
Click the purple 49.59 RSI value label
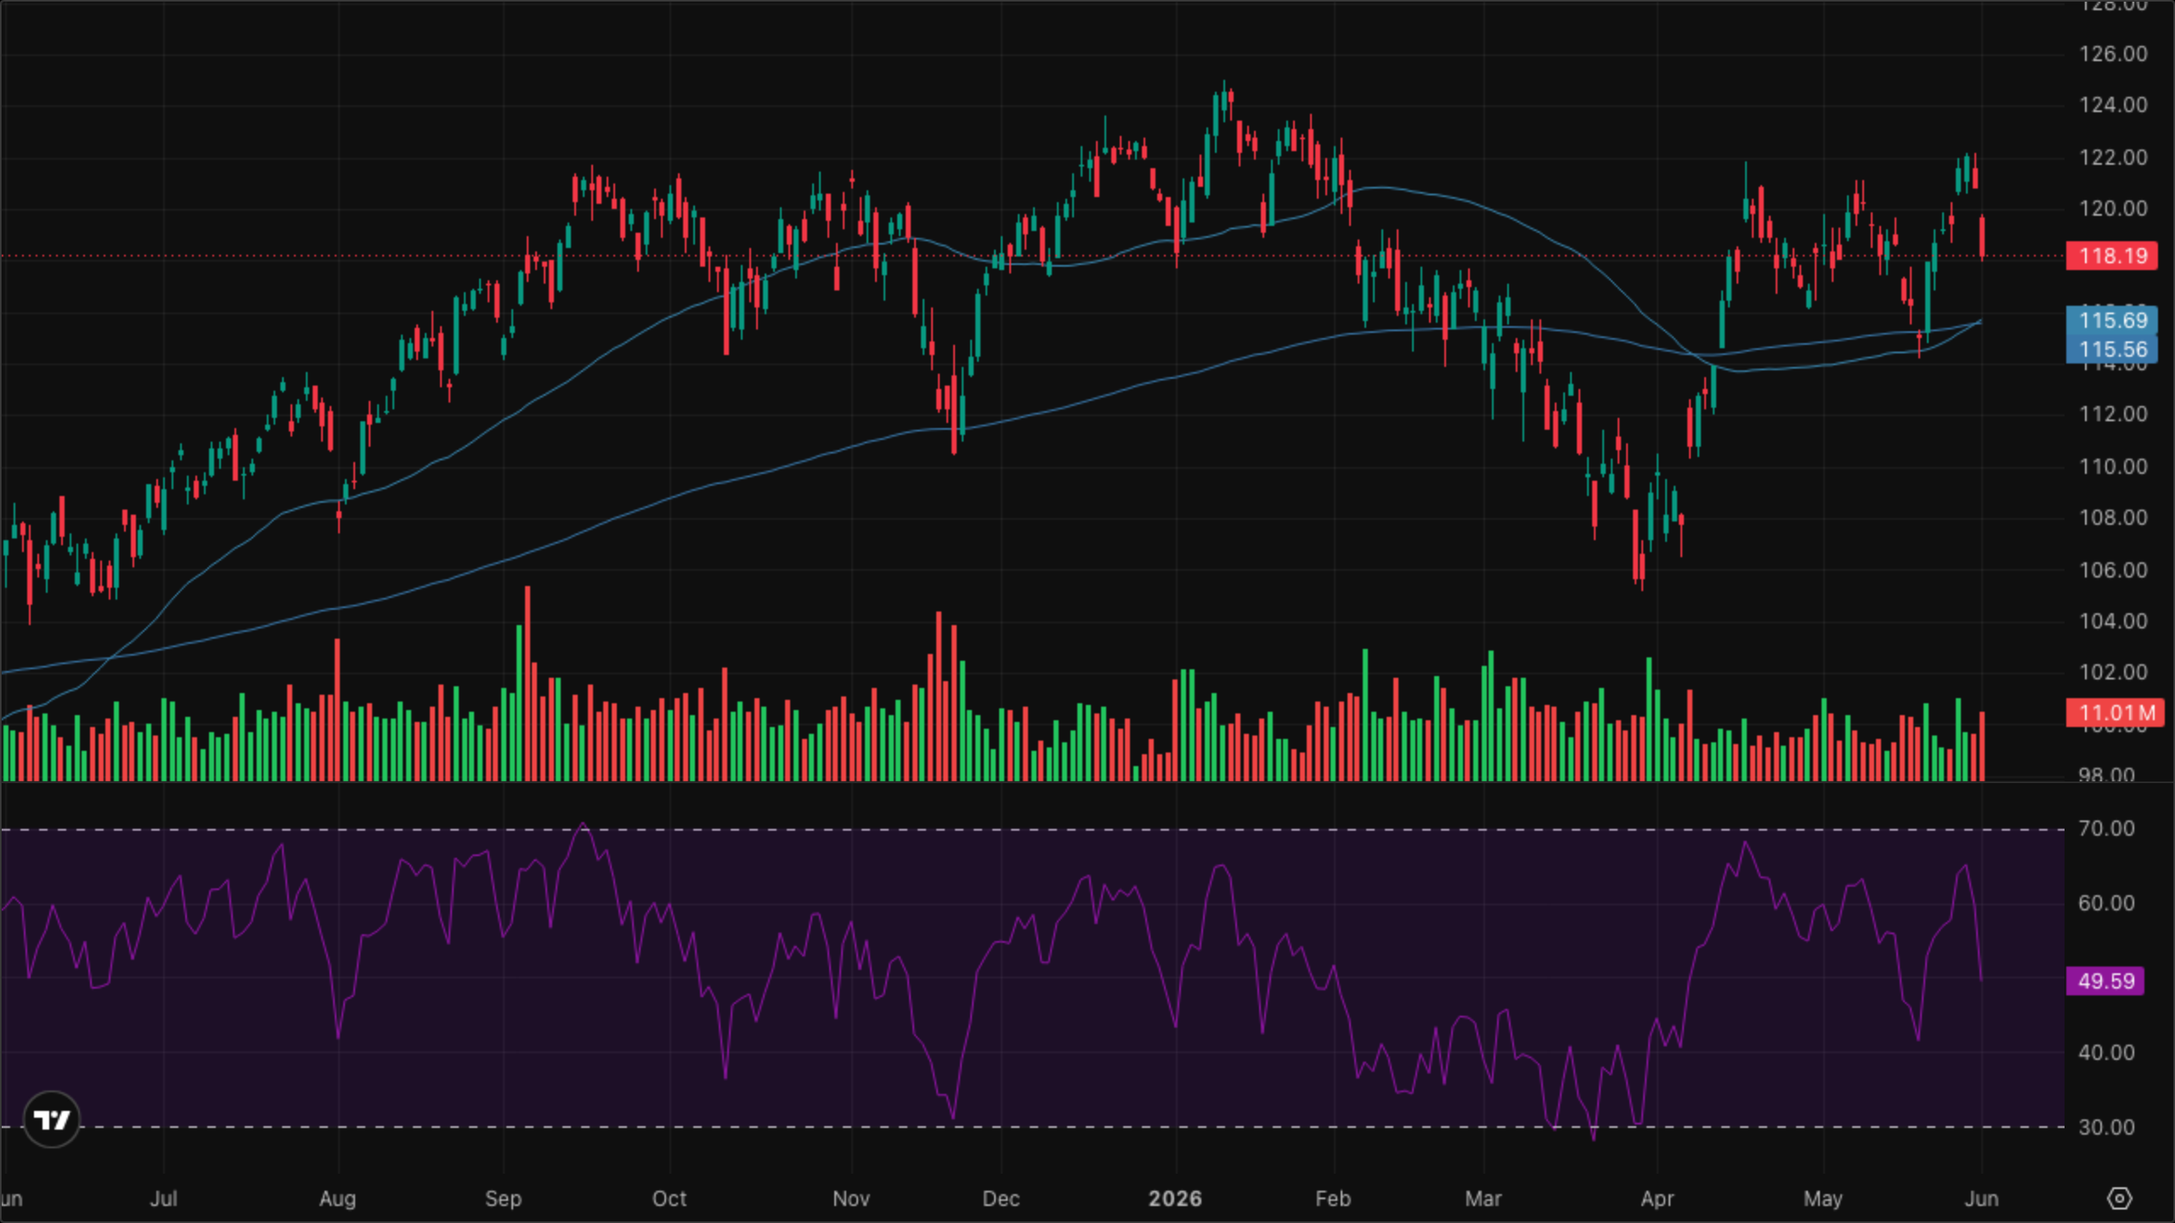tap(2105, 981)
